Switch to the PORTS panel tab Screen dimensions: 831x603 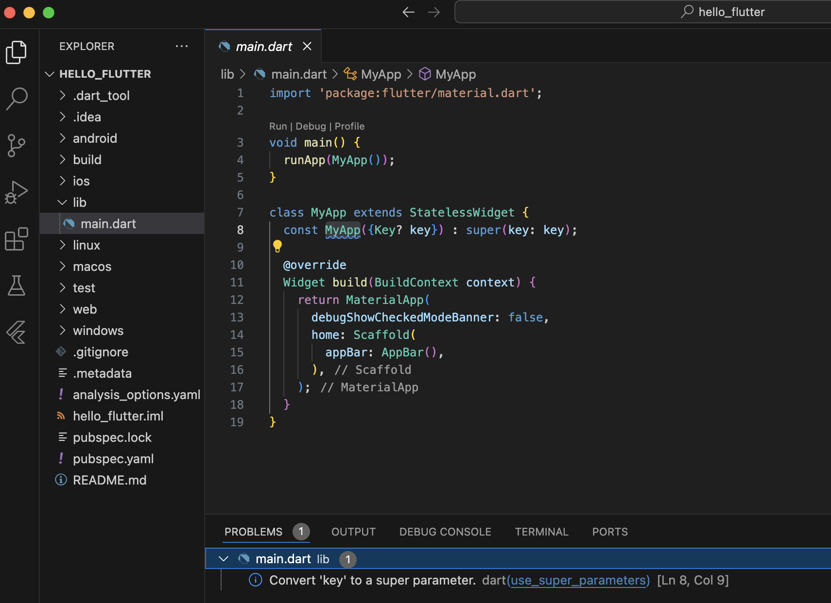point(610,532)
